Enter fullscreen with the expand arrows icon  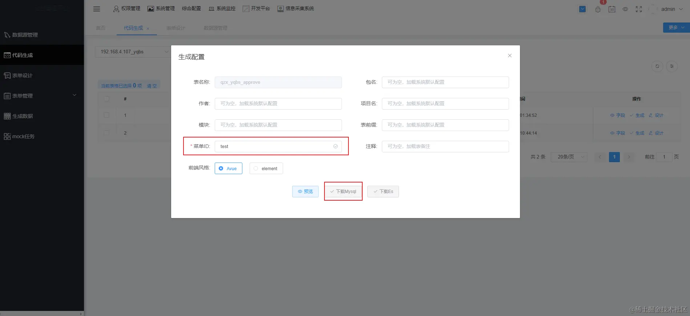(x=639, y=9)
